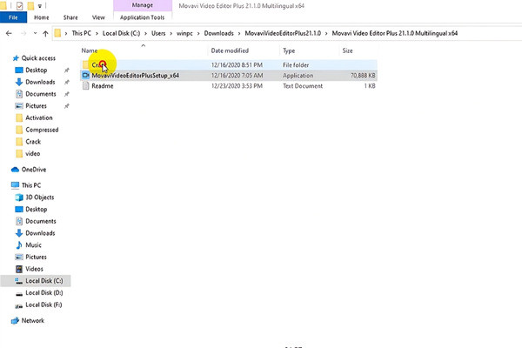The height and width of the screenshot is (348, 522).
Task: Open Activation folder in sidebar
Action: point(38,118)
